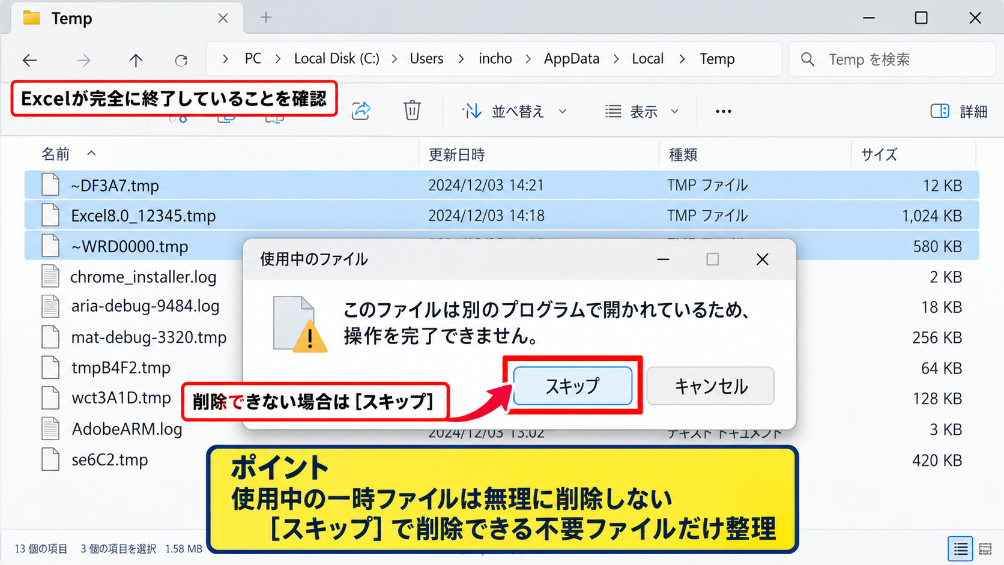Close the 使用中のファイル dialog

click(762, 259)
